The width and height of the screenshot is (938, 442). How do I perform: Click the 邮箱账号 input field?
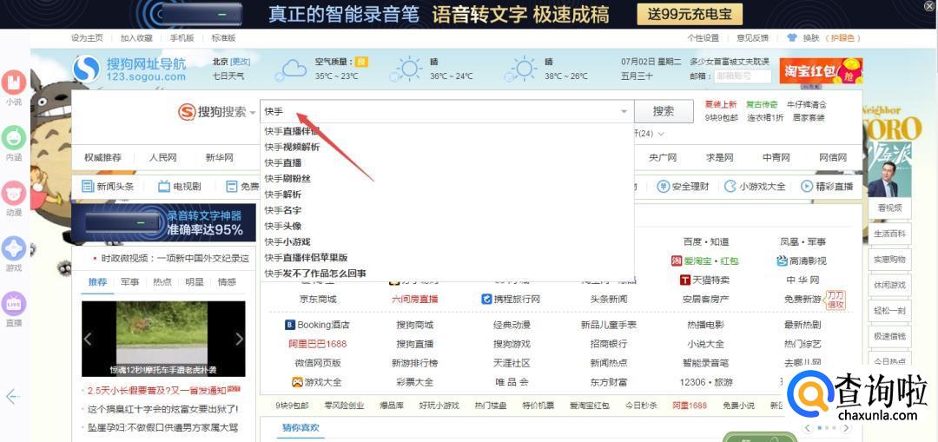(743, 76)
